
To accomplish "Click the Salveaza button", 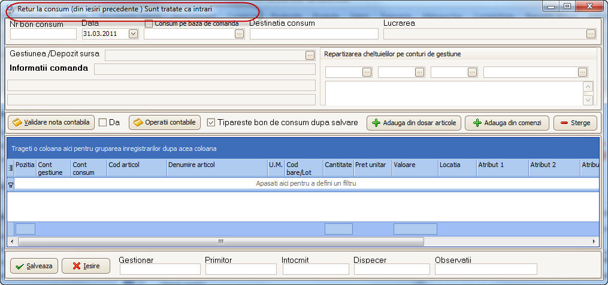I will coord(34,266).
